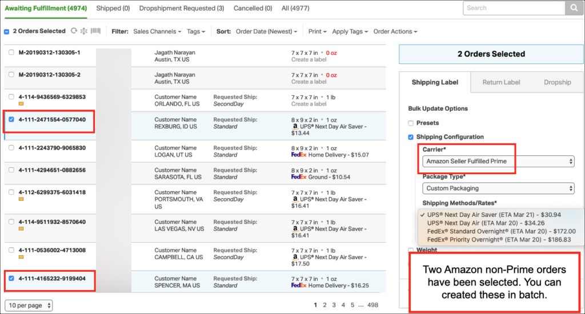Click the refresh orders icon
Image resolution: width=585 pixels, height=314 pixels.
[74, 31]
